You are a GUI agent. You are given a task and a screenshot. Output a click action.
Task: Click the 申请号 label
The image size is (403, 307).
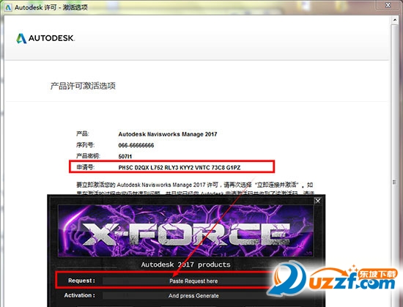[x=85, y=167]
